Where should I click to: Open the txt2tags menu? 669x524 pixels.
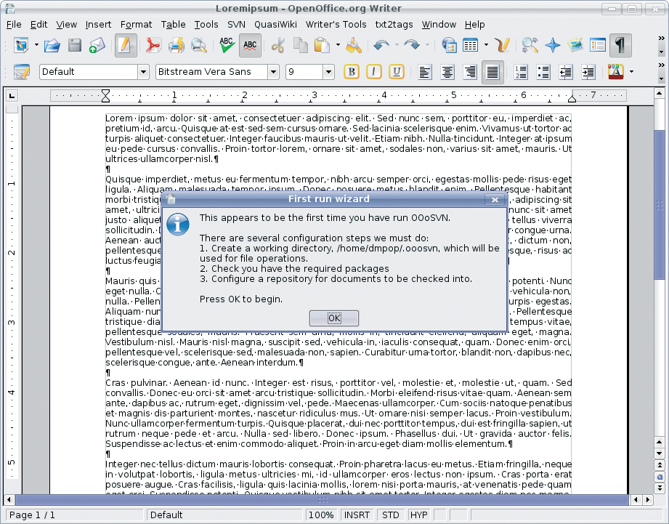pos(394,24)
